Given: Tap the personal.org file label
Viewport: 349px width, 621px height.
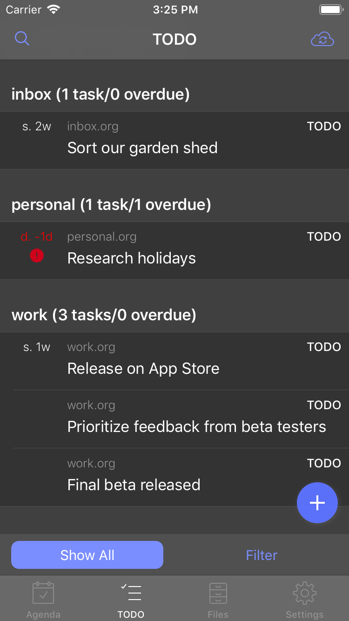Looking at the screenshot, I should click(102, 237).
